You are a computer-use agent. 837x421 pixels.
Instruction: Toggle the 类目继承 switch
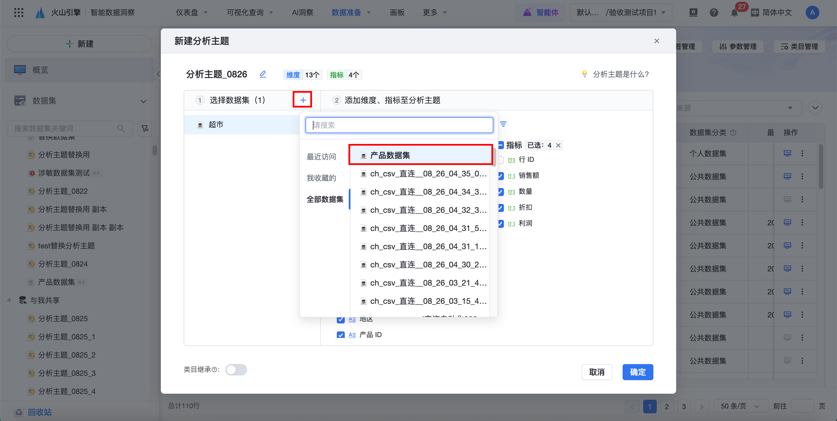point(236,370)
